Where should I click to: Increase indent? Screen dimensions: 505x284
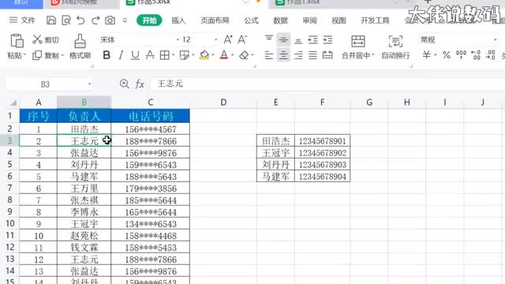pos(327,40)
